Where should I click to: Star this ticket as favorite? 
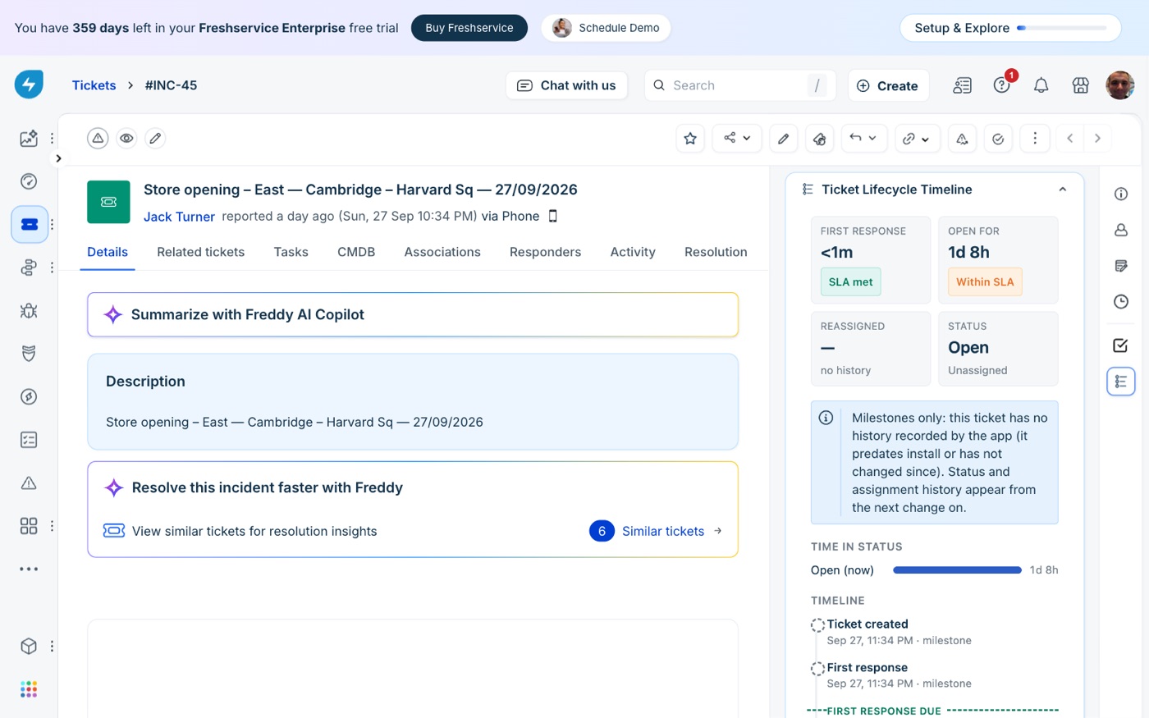pos(690,139)
